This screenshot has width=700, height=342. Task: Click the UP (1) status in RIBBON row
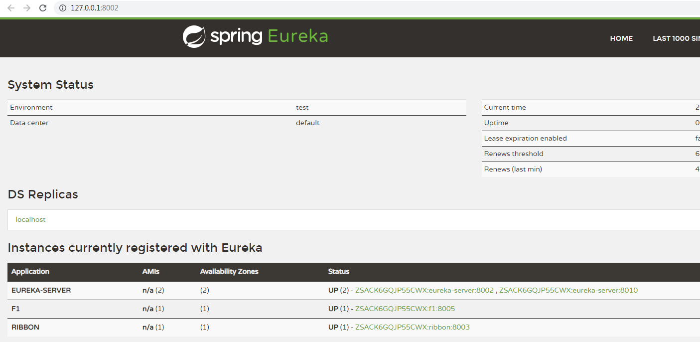339,327
